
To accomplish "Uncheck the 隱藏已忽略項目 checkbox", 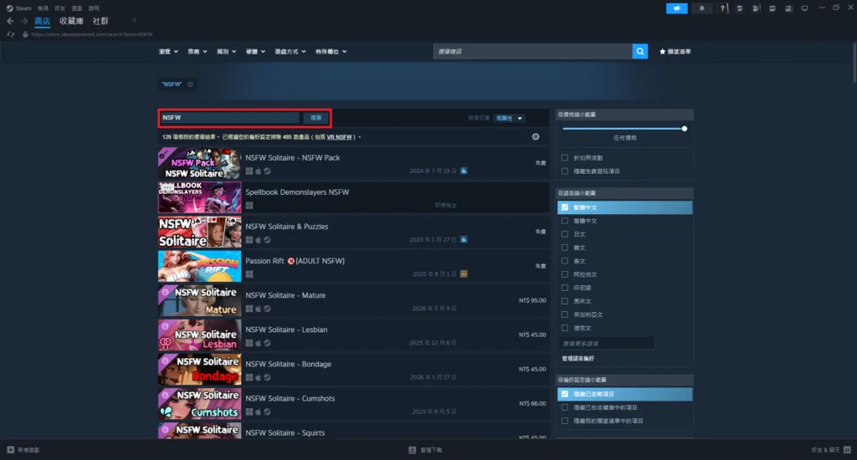I will coord(565,394).
